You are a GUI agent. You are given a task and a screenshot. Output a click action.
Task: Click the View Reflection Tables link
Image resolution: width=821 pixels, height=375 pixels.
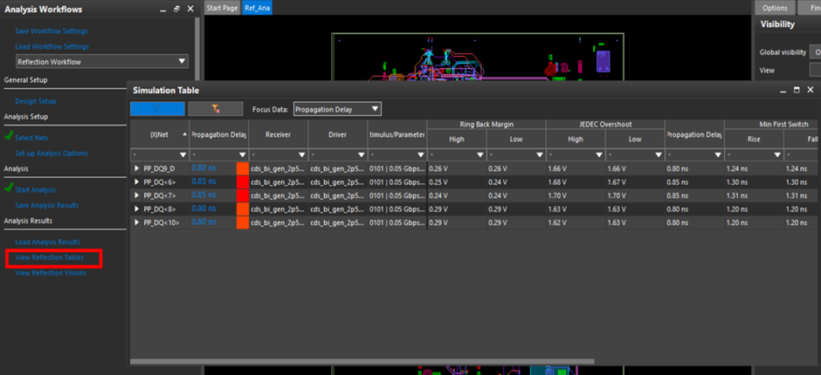pos(50,257)
